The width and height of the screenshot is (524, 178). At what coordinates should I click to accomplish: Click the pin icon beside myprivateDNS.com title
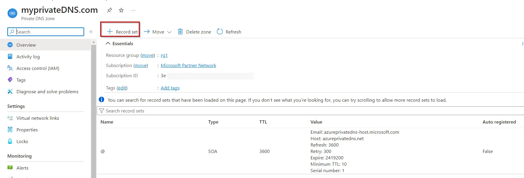(x=109, y=10)
